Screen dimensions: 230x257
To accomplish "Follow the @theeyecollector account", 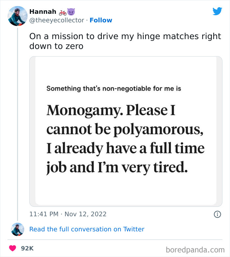I will [x=101, y=20].
